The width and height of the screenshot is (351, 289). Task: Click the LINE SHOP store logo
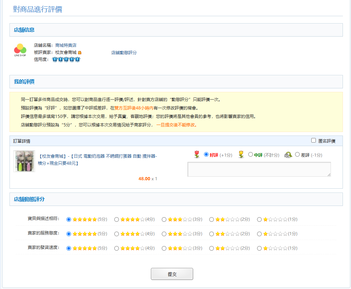(x=20, y=50)
